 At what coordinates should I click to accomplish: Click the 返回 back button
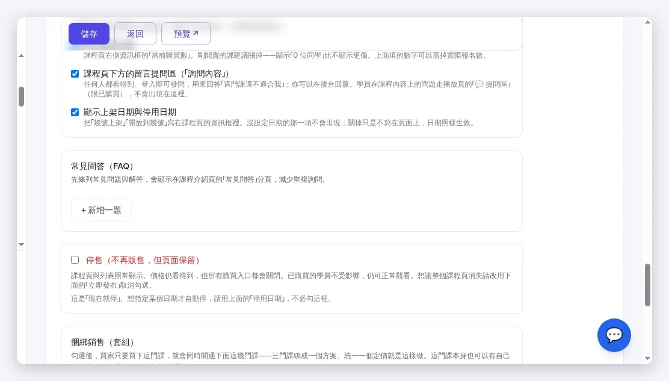pyautogui.click(x=135, y=34)
